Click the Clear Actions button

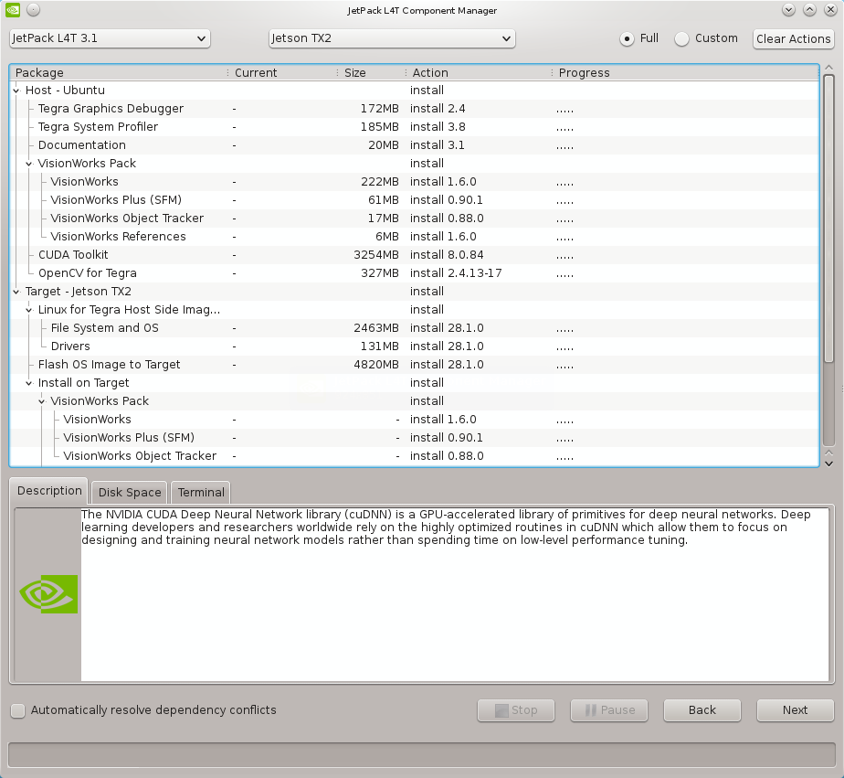click(x=793, y=38)
